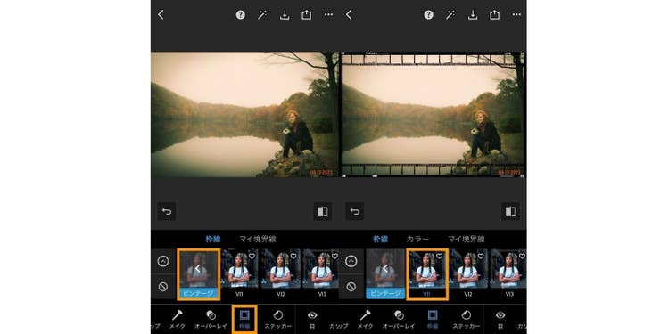Image resolution: width=669 pixels, height=334 pixels.
Task: Tap the share icon in the right screenshot
Action: (494, 15)
